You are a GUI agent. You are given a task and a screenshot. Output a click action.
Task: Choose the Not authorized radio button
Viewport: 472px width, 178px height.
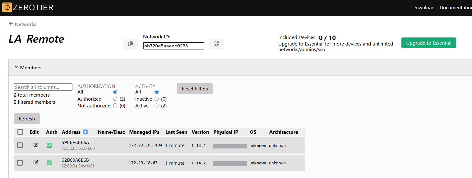pos(115,106)
